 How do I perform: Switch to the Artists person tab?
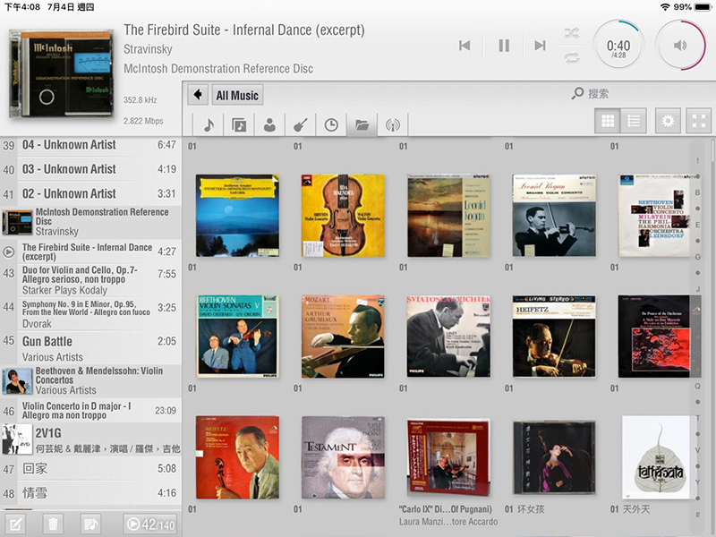click(x=269, y=124)
